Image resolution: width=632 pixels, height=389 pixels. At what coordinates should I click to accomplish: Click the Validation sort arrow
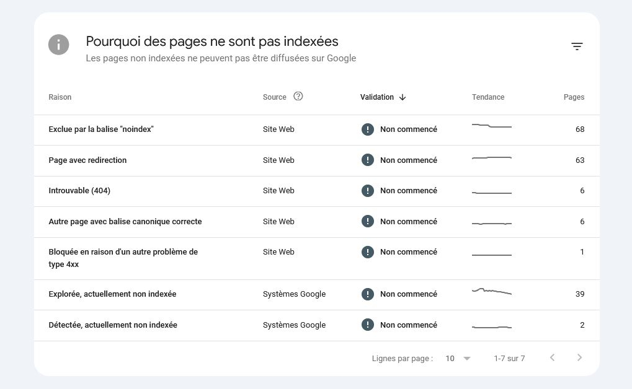coord(403,97)
